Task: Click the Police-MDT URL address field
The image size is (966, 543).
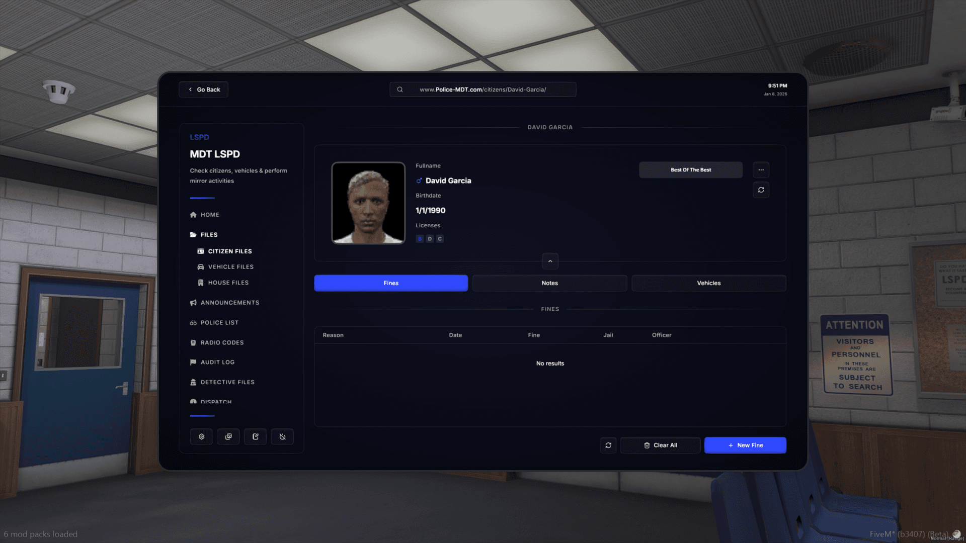Action: pos(483,89)
